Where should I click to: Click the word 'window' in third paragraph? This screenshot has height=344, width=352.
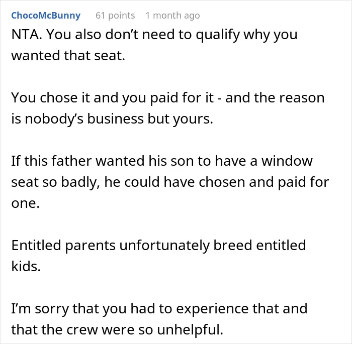click(287, 161)
